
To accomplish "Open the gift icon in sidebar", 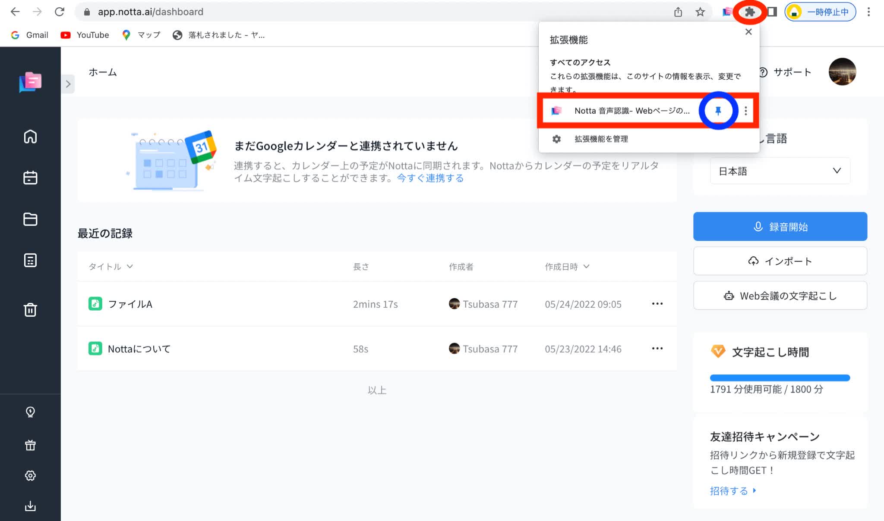I will click(30, 445).
